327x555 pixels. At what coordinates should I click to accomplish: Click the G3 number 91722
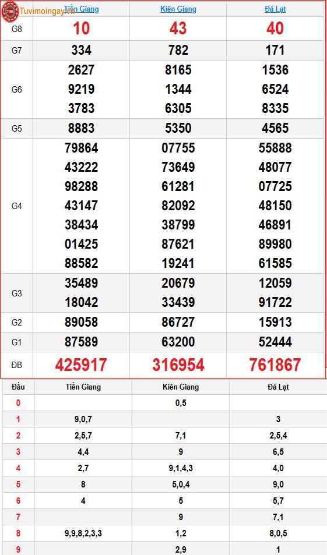[275, 302]
